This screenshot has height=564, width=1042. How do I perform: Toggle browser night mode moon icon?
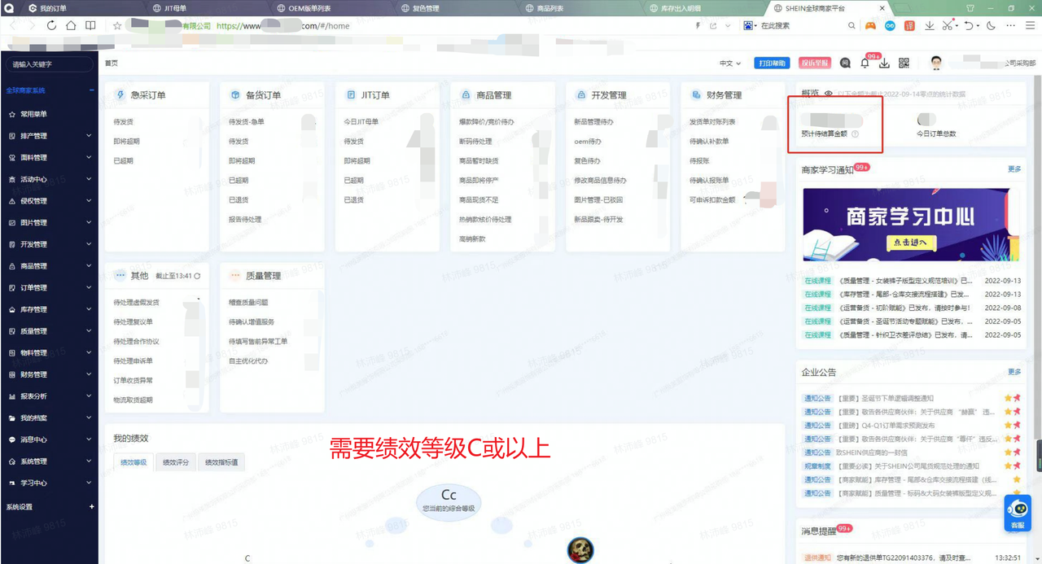[991, 25]
